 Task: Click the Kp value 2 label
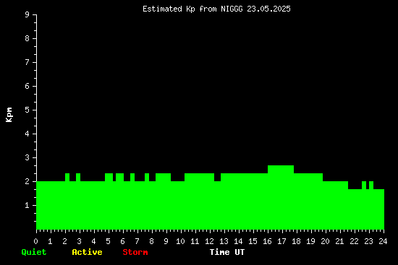27,181
